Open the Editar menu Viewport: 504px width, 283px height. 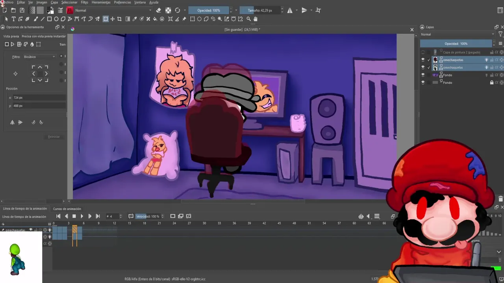click(21, 2)
